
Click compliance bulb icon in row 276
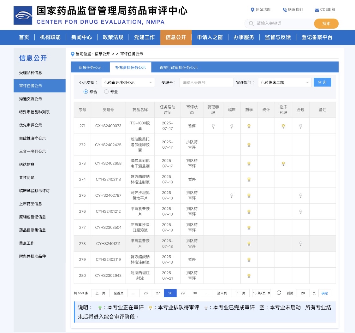pyautogui.click(x=300, y=212)
